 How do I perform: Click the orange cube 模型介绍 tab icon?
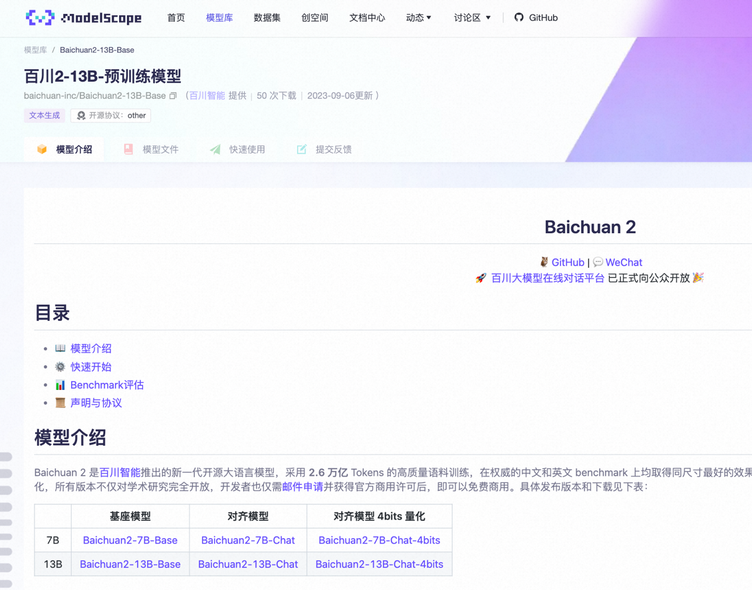(42, 149)
